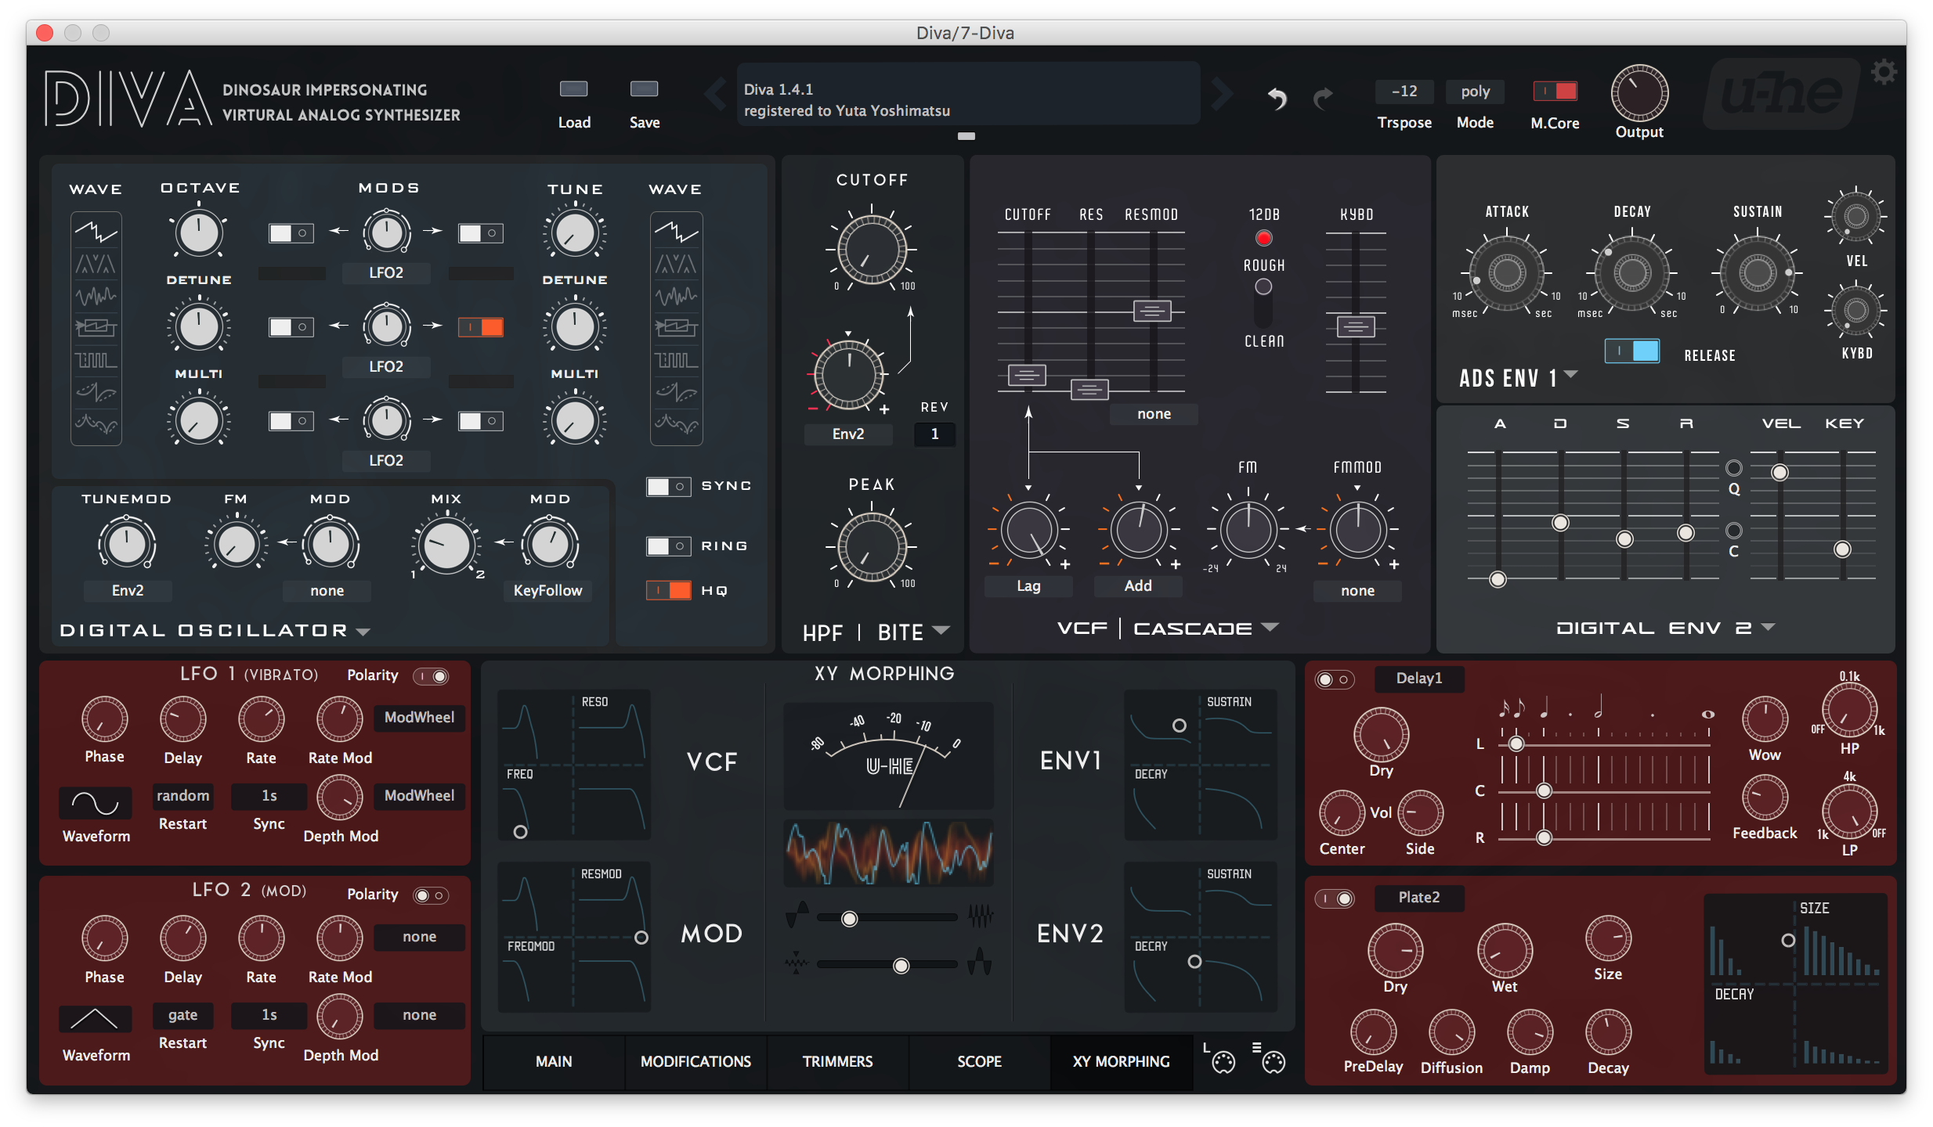The height and width of the screenshot is (1127, 1933).
Task: Click the ENV1 SUSTAIN/DECAY morph pad
Action: [1200, 765]
